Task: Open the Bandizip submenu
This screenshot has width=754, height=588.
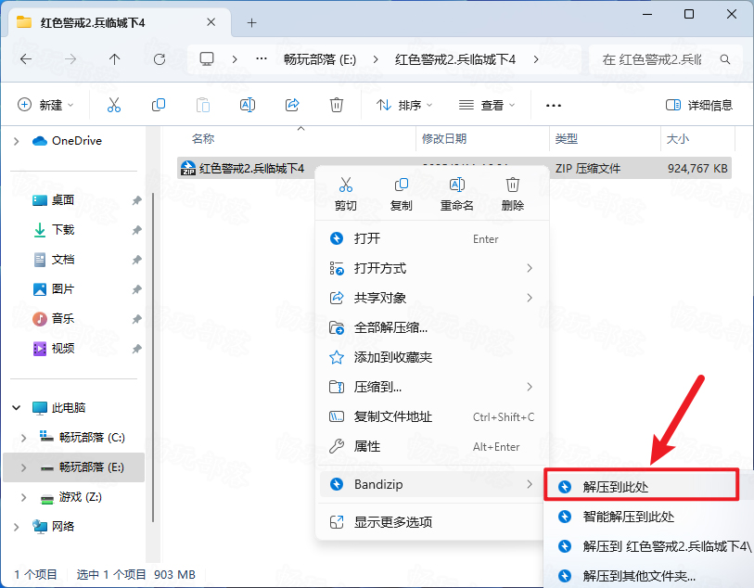Action: pyautogui.click(x=432, y=484)
